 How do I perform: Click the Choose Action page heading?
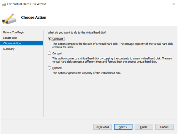tap(34, 17)
